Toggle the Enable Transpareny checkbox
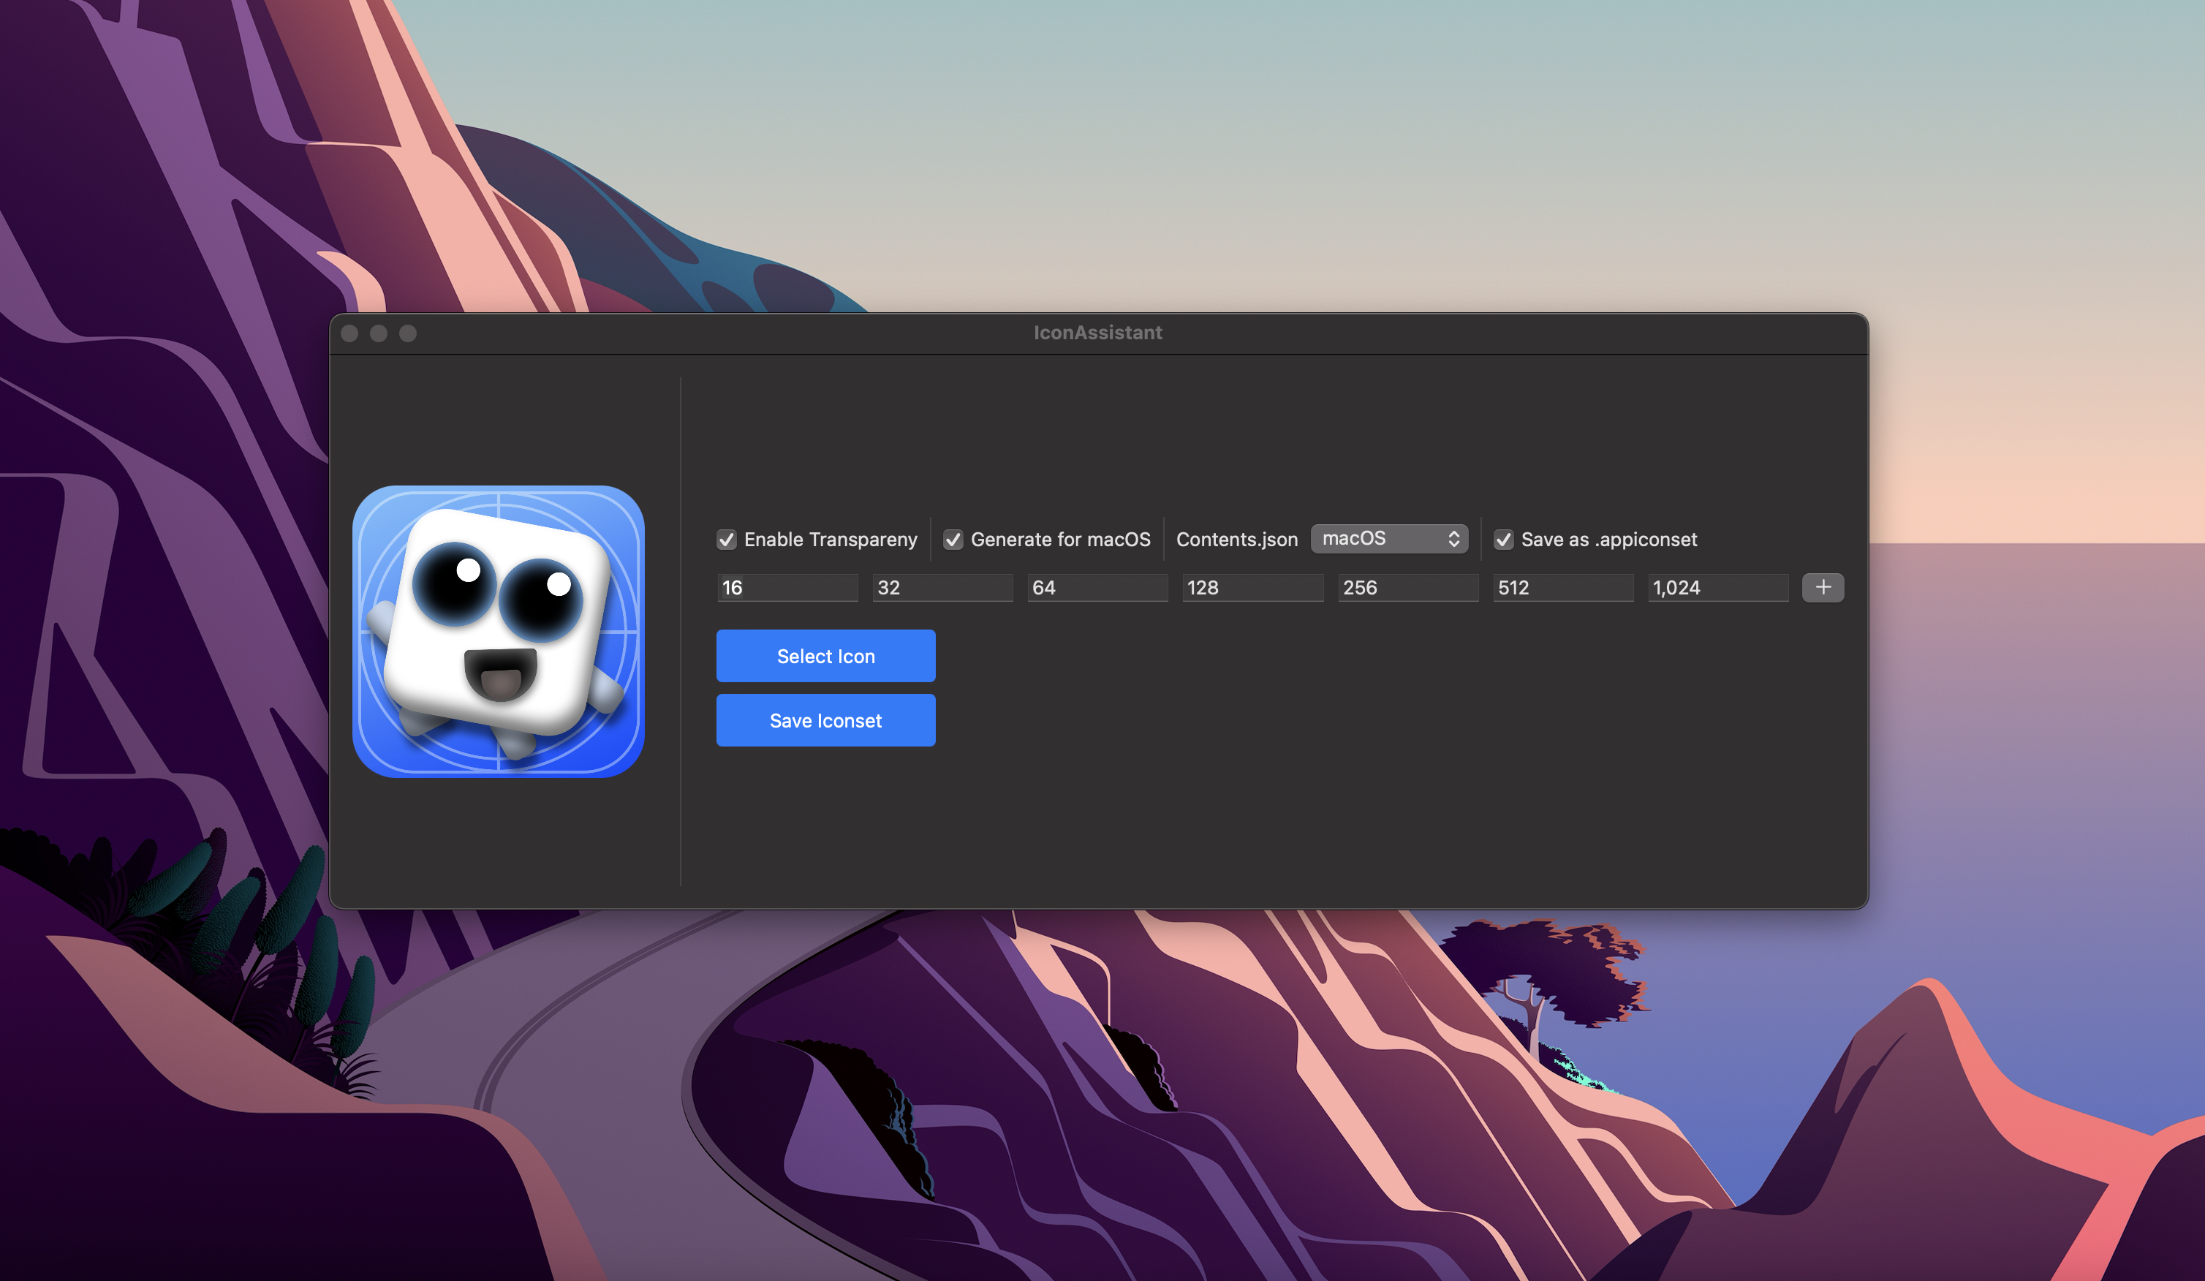2205x1281 pixels. tap(726, 540)
